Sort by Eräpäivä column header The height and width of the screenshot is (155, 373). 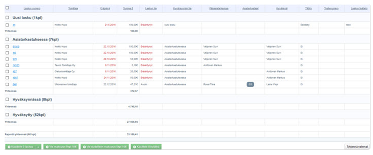tap(105, 9)
